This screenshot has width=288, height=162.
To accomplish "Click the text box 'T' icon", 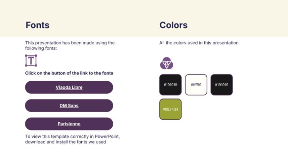I will click(x=31, y=61).
